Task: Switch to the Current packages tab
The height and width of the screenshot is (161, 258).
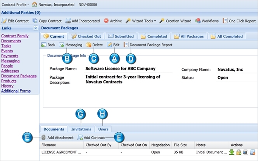Action: tap(54, 36)
